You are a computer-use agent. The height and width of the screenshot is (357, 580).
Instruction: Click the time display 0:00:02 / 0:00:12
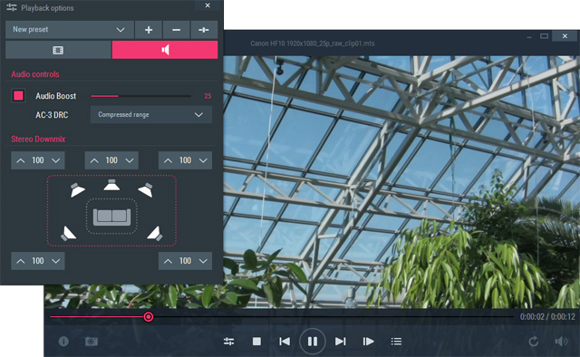point(547,316)
